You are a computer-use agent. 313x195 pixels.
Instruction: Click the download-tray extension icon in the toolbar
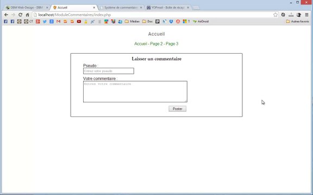click(291, 15)
